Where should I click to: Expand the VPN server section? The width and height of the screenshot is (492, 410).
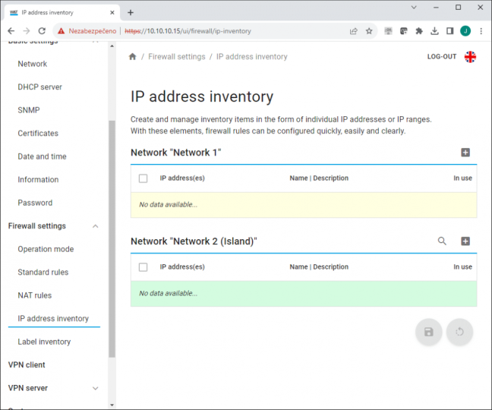click(x=96, y=388)
